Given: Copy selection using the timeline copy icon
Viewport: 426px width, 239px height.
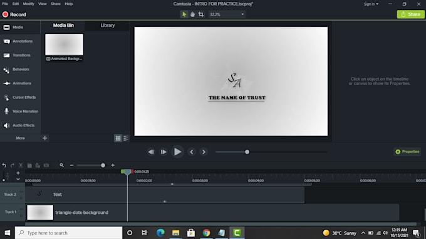Looking at the screenshot, I should point(29,165).
